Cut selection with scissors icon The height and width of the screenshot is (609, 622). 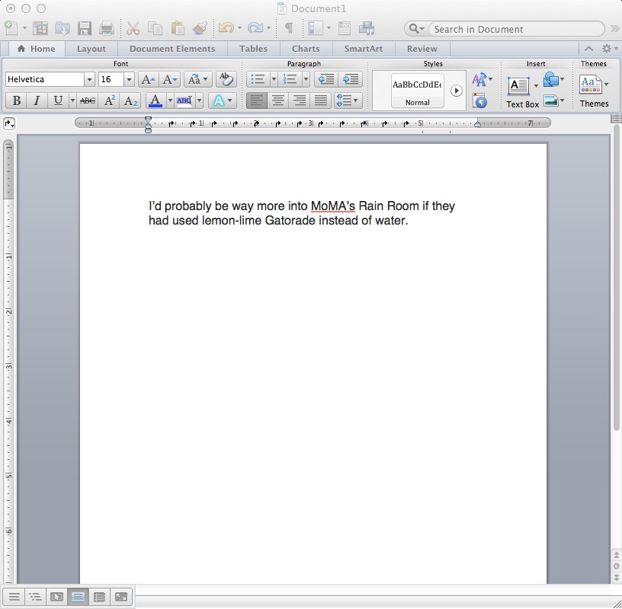[x=133, y=28]
